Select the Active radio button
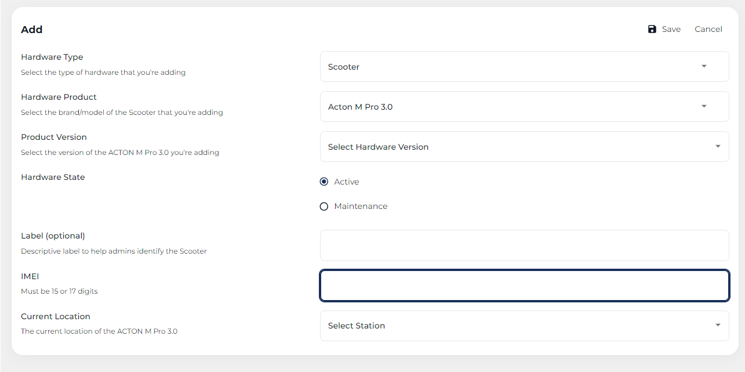This screenshot has height=372, width=745. (324, 182)
